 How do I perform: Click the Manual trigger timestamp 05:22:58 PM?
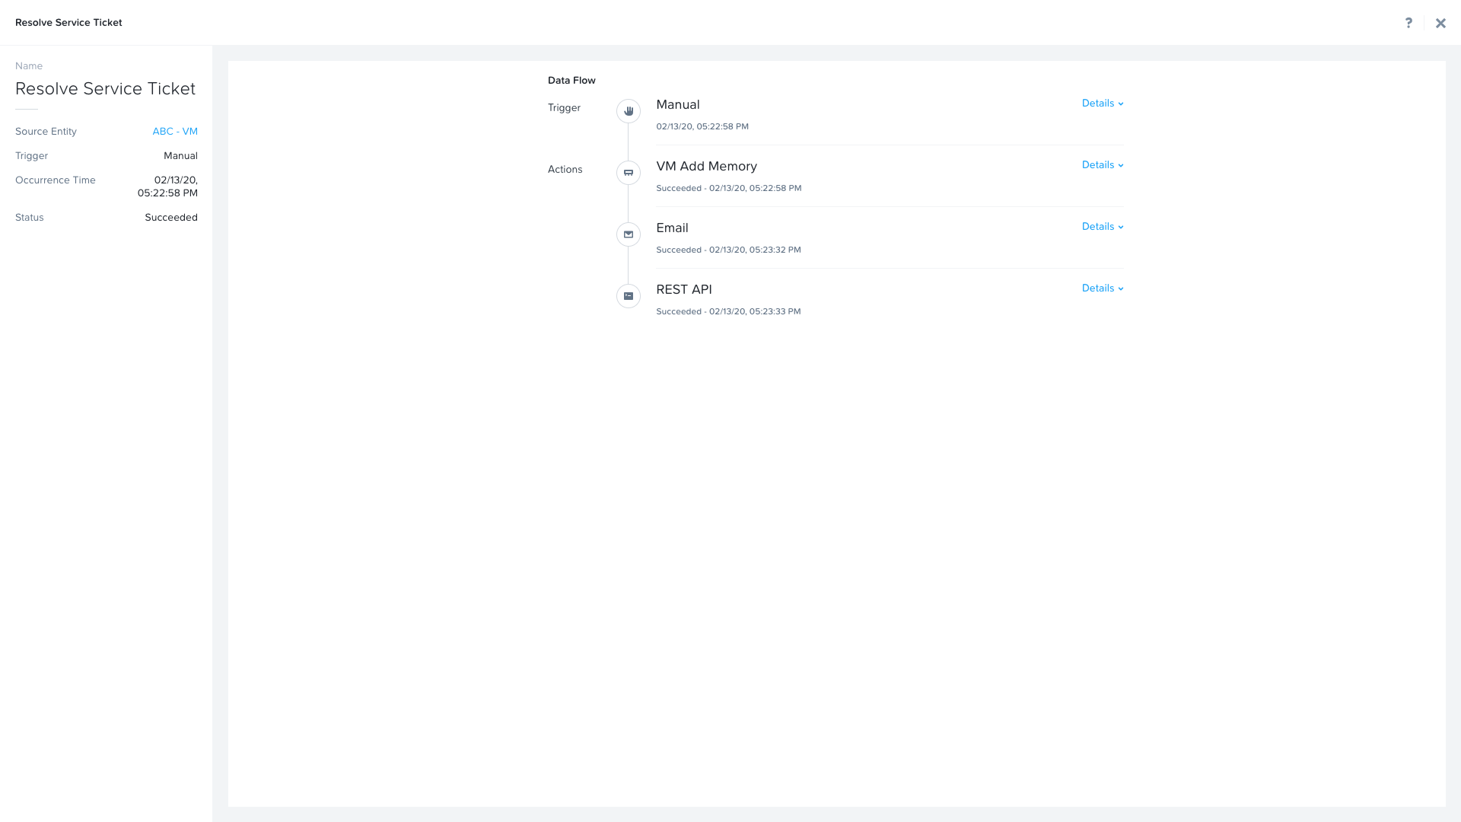tap(702, 126)
